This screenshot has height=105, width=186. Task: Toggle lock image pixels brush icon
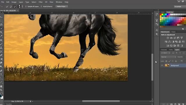click(x=169, y=61)
